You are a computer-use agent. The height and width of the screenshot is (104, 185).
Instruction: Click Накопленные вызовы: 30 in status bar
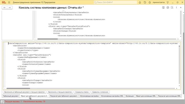pyautogui.click(x=34, y=101)
